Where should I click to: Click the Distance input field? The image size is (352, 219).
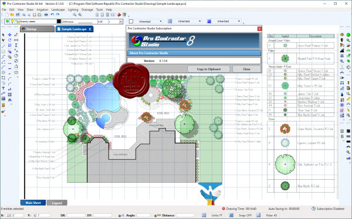(x=185, y=215)
